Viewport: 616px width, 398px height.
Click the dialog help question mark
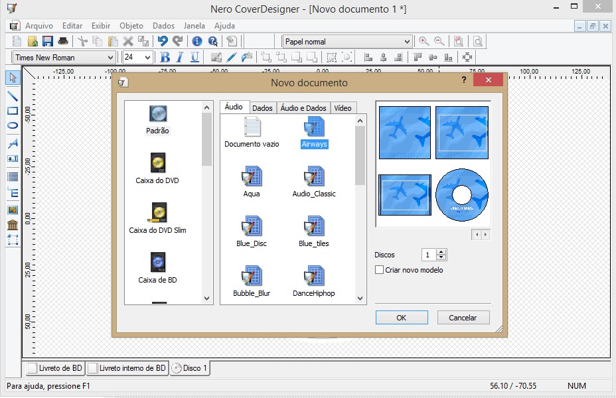point(464,80)
